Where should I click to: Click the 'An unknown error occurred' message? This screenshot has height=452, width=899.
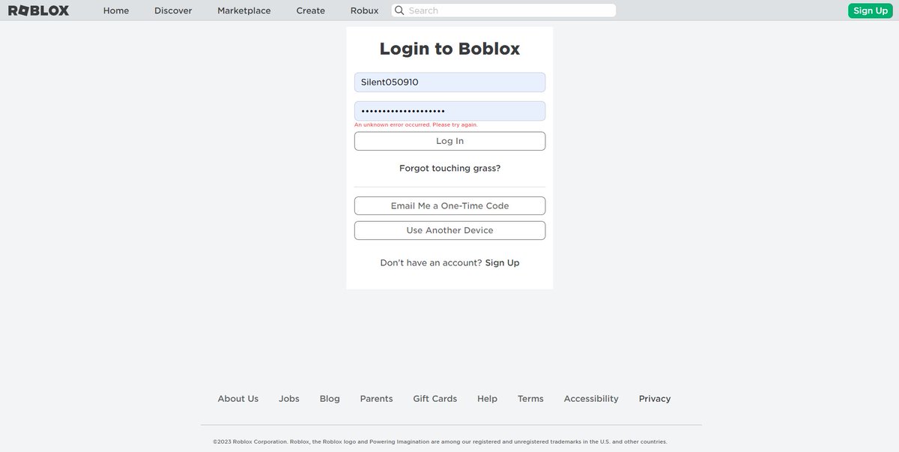coord(416,124)
